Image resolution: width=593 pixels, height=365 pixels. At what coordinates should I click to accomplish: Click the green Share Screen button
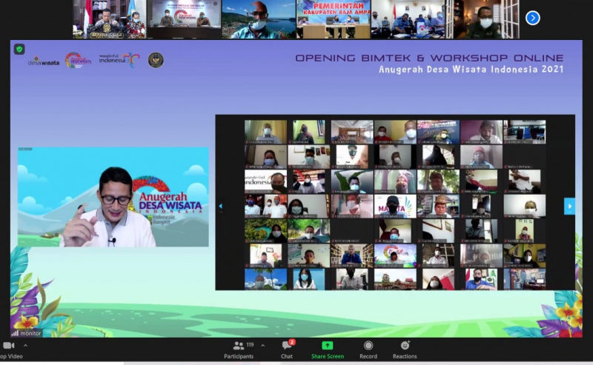[x=328, y=350]
